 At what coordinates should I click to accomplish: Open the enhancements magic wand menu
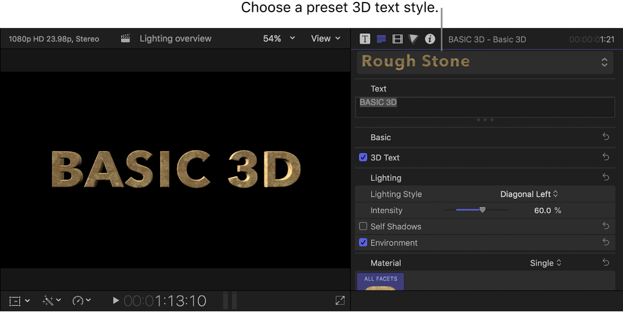click(49, 300)
